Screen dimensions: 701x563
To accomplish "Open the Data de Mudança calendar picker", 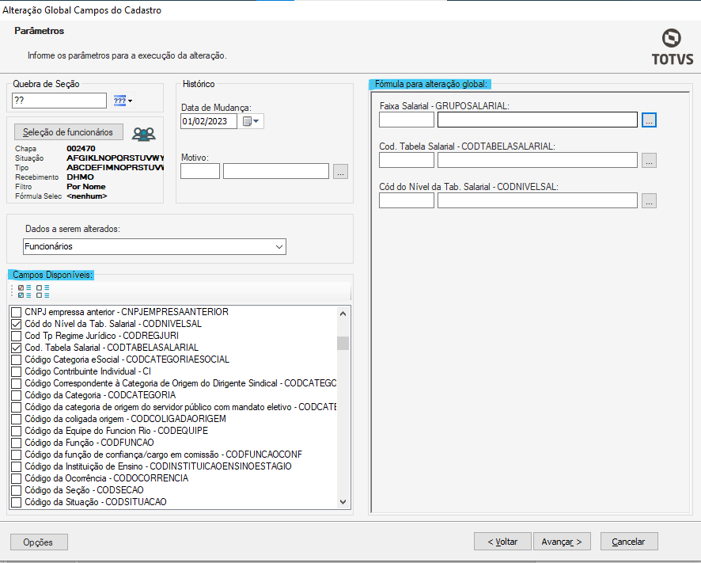I will (x=252, y=121).
